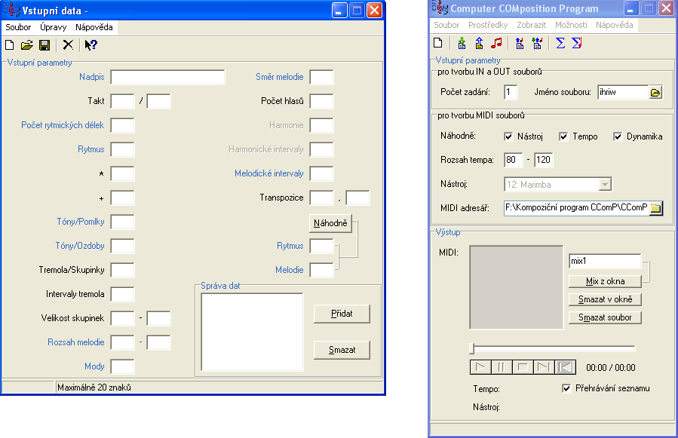This screenshot has height=438, width=678.
Task: Uncheck Přehrávání seznamu checkbox
Action: [566, 388]
